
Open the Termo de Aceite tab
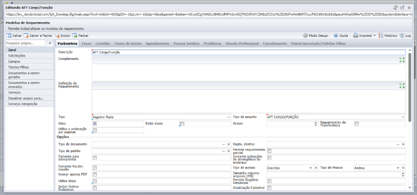(128, 43)
